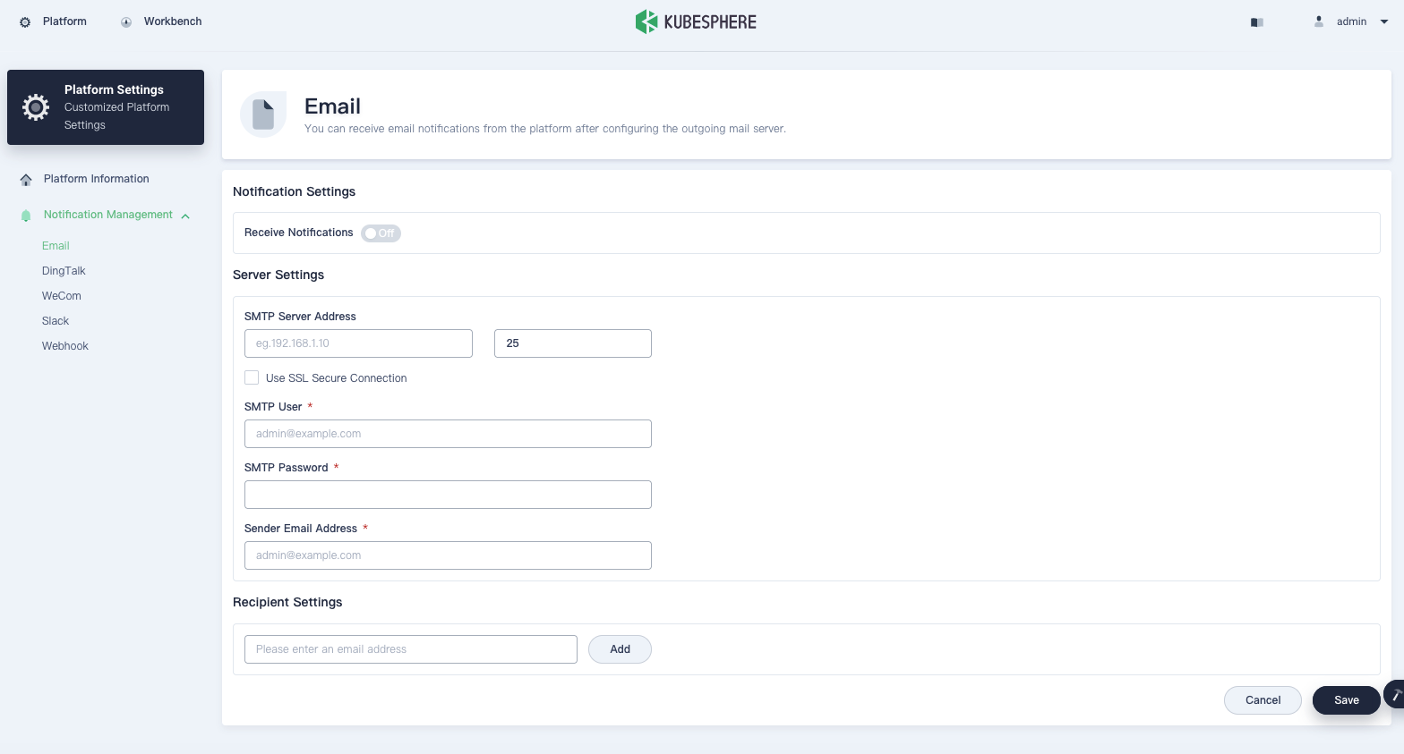The width and height of the screenshot is (1404, 754).
Task: Open the Workbench dashboard icon
Action: [126, 21]
